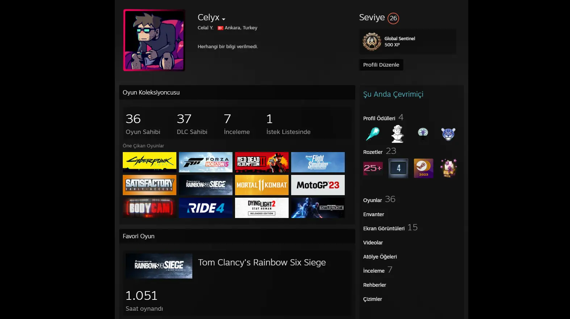Click the tree globe profile award icon

[423, 134]
